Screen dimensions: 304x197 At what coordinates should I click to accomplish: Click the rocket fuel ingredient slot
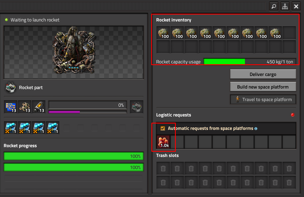point(39,107)
